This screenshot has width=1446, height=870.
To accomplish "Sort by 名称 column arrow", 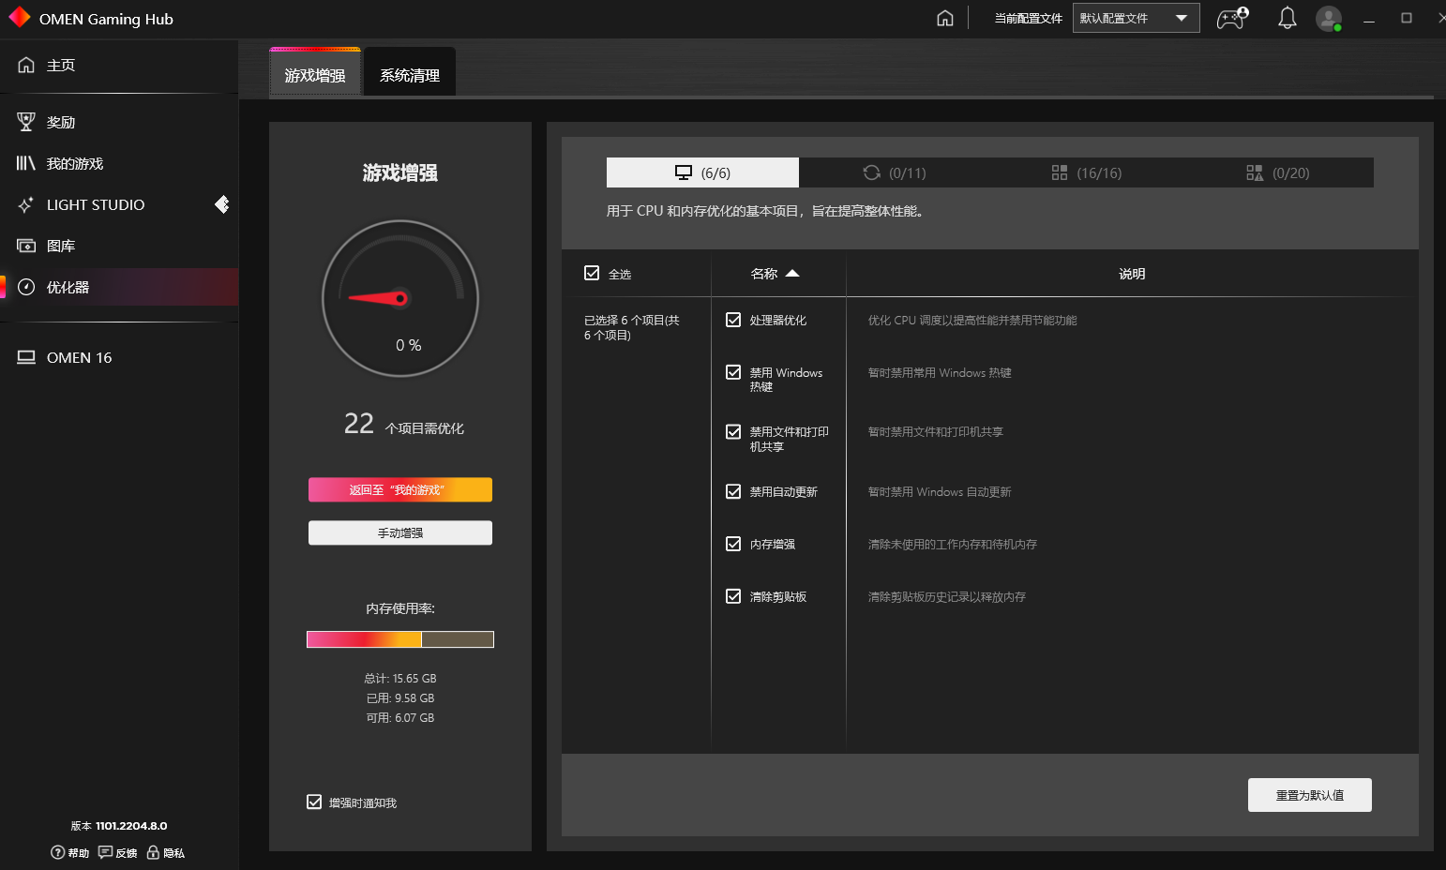I will tap(792, 274).
